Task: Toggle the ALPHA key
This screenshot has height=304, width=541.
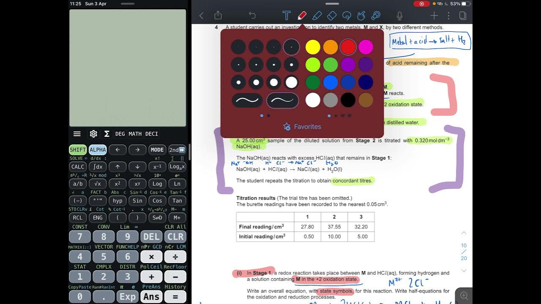Action: [98, 150]
